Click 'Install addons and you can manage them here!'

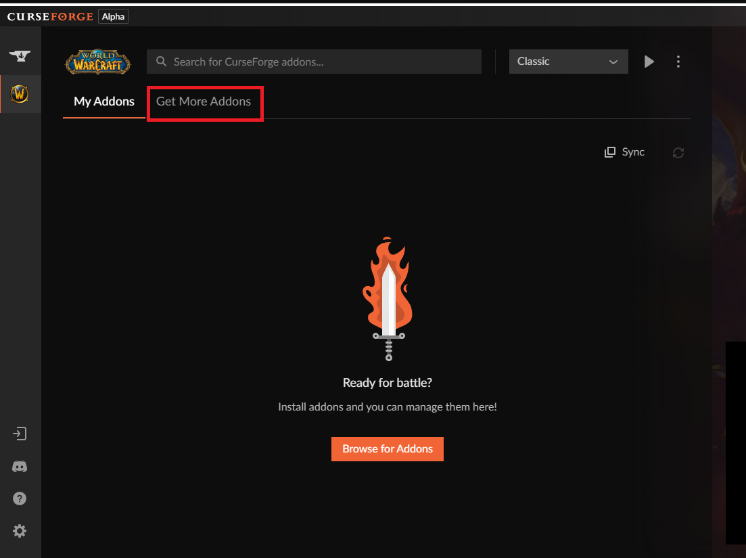[x=388, y=407]
